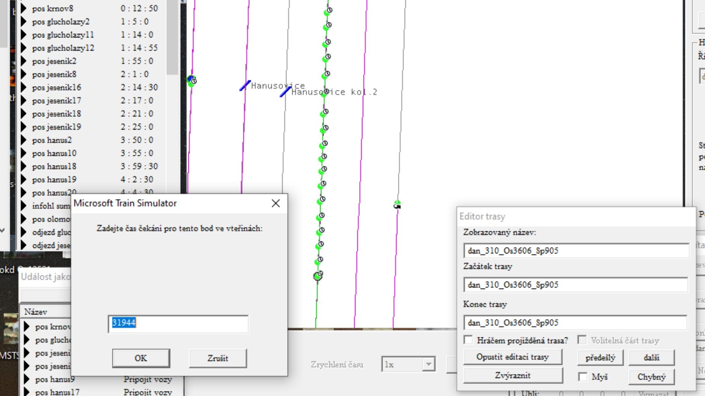Expand the pos jesenik2 entry
Image resolution: width=705 pixels, height=396 pixels.
(x=24, y=61)
